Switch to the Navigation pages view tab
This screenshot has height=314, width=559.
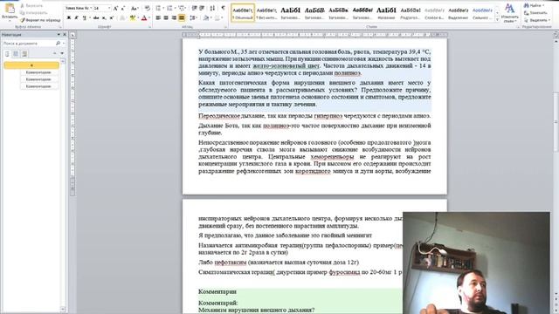16,54
